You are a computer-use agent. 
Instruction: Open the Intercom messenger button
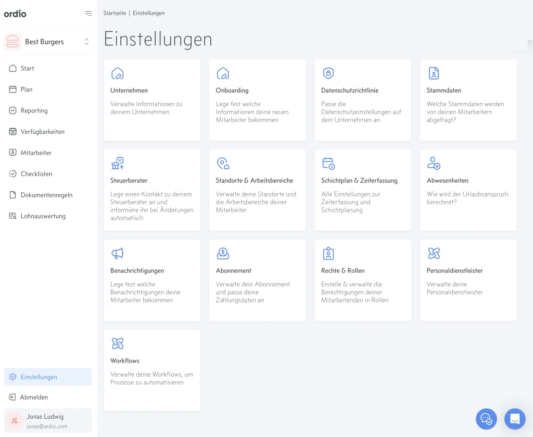(515, 419)
